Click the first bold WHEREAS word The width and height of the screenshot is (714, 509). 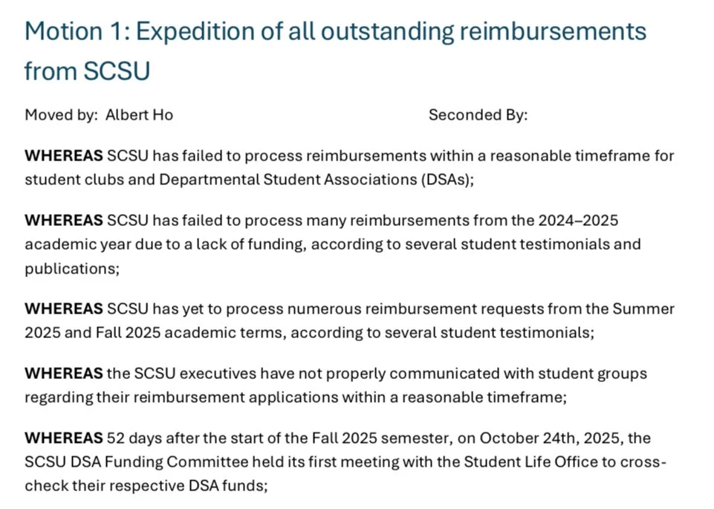(x=64, y=156)
